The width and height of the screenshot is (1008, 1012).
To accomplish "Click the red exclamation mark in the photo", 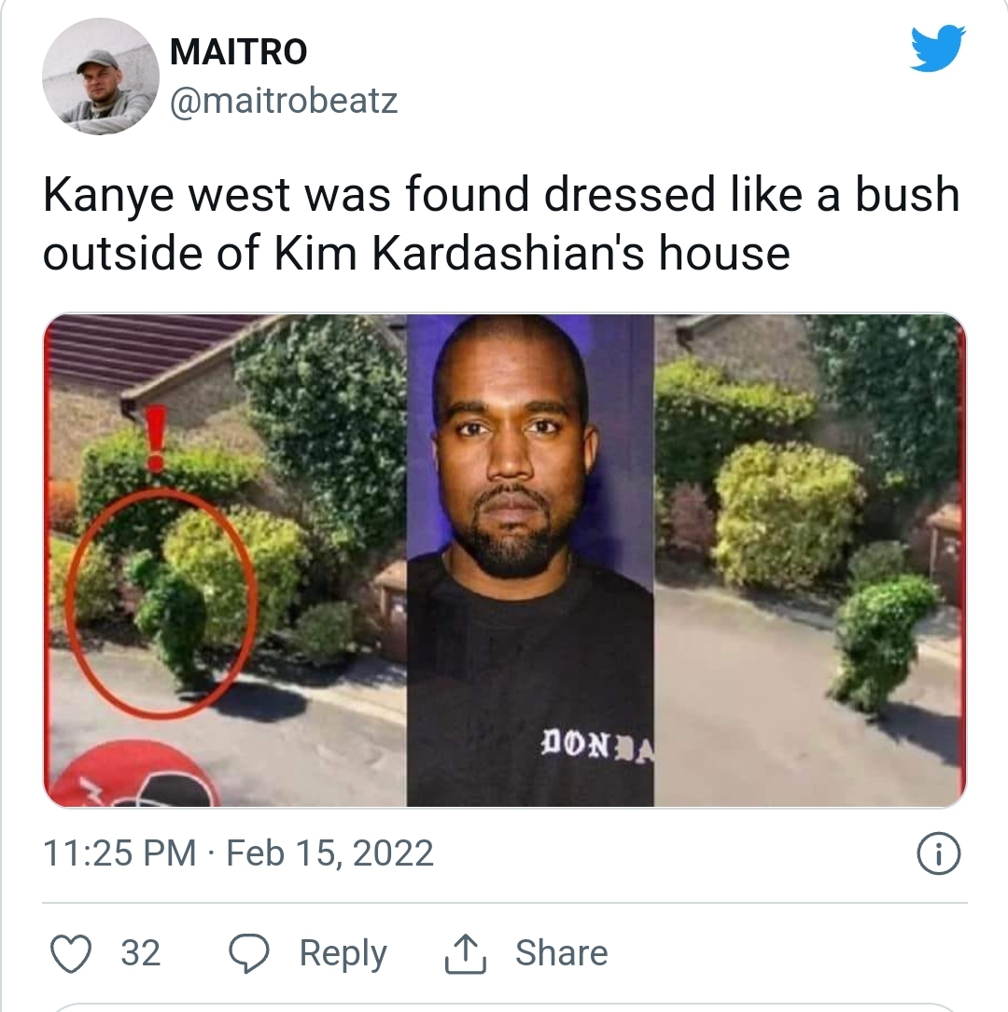I will click(x=156, y=438).
